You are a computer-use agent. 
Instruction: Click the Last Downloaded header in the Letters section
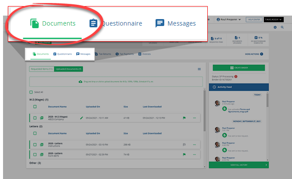click(152, 133)
